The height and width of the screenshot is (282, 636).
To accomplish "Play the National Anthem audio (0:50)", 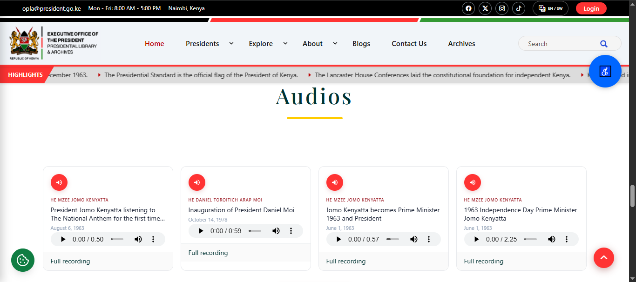I will pyautogui.click(x=63, y=239).
